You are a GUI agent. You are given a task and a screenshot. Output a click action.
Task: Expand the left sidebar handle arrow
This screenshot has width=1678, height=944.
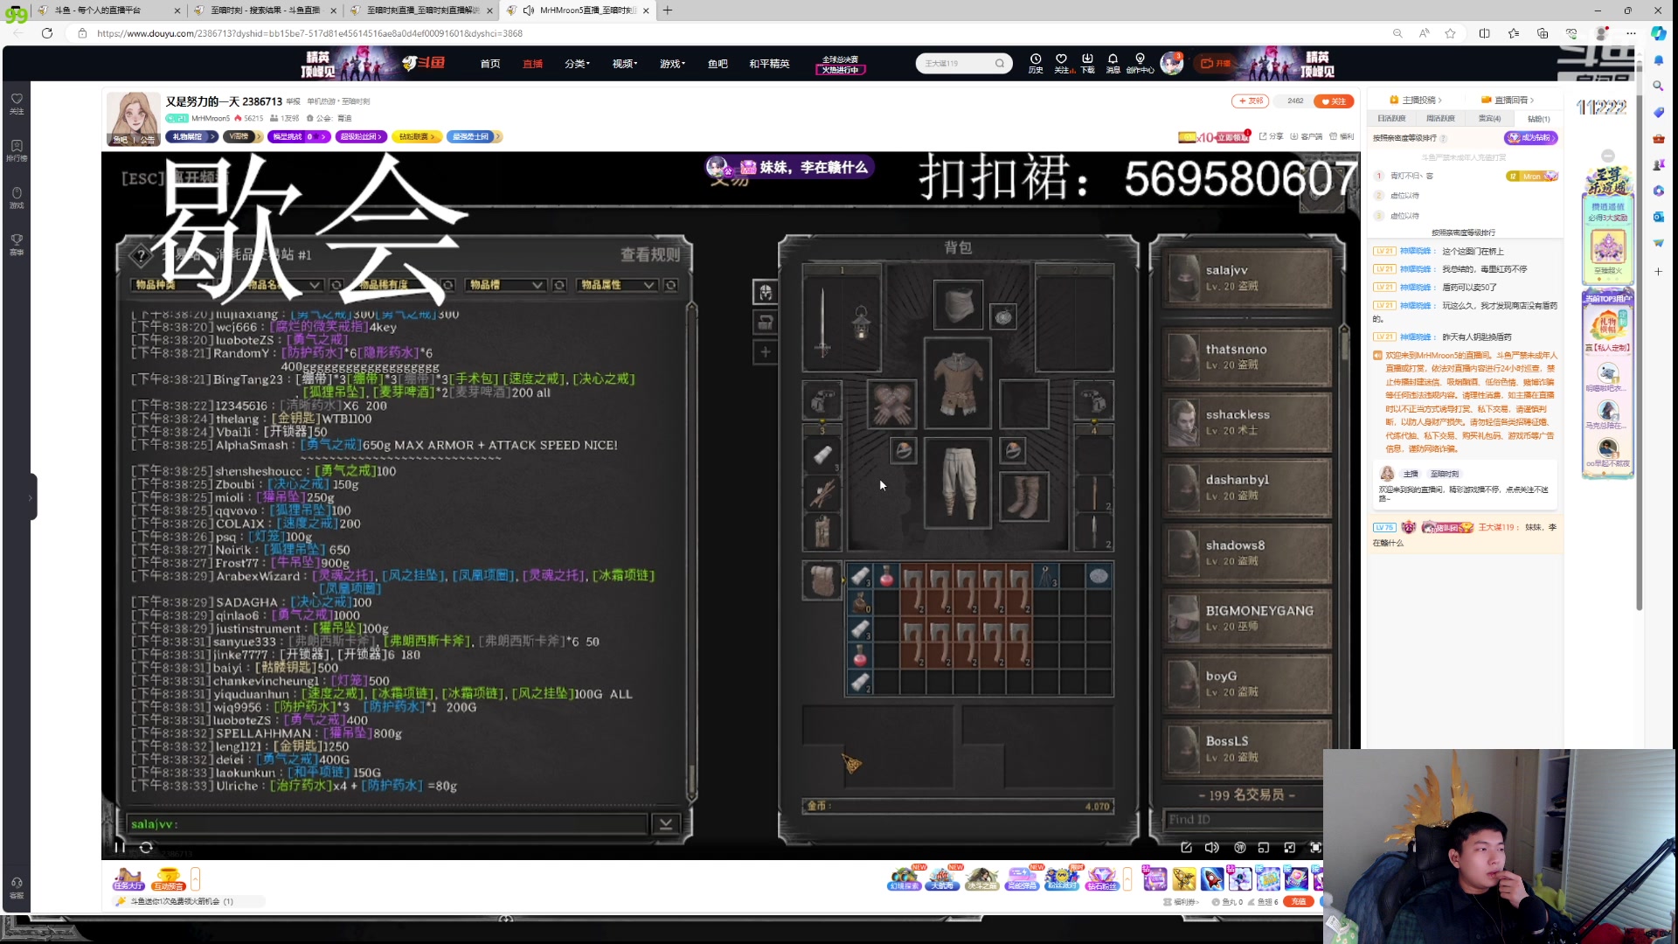31,497
